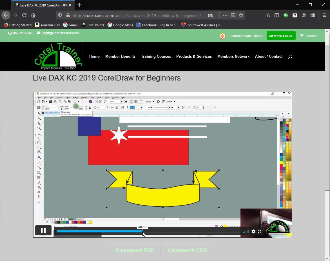Screen dimensions: 330x261
Task: Mute the tab via speaker icon
Action: [x=65, y=5]
